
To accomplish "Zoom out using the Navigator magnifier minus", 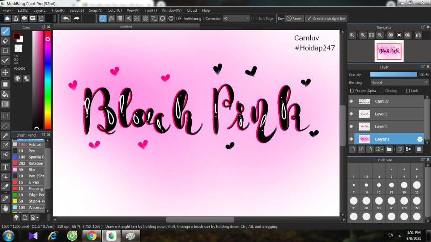I will [380, 35].
